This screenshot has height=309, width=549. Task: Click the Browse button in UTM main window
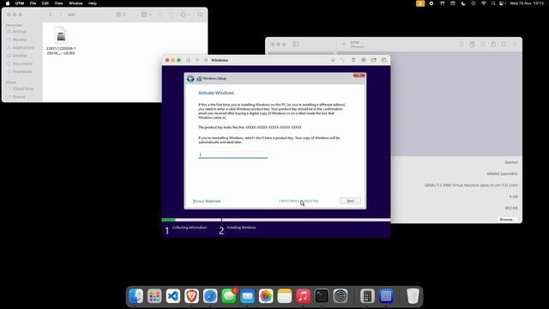tap(507, 220)
